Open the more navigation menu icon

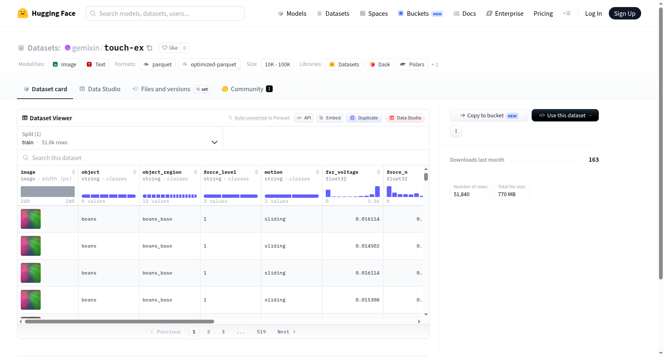click(x=566, y=13)
